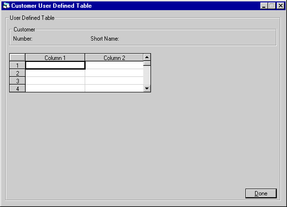The width and height of the screenshot is (287, 207).
Task: Select row 4 header in the grid
Action: [17, 89]
